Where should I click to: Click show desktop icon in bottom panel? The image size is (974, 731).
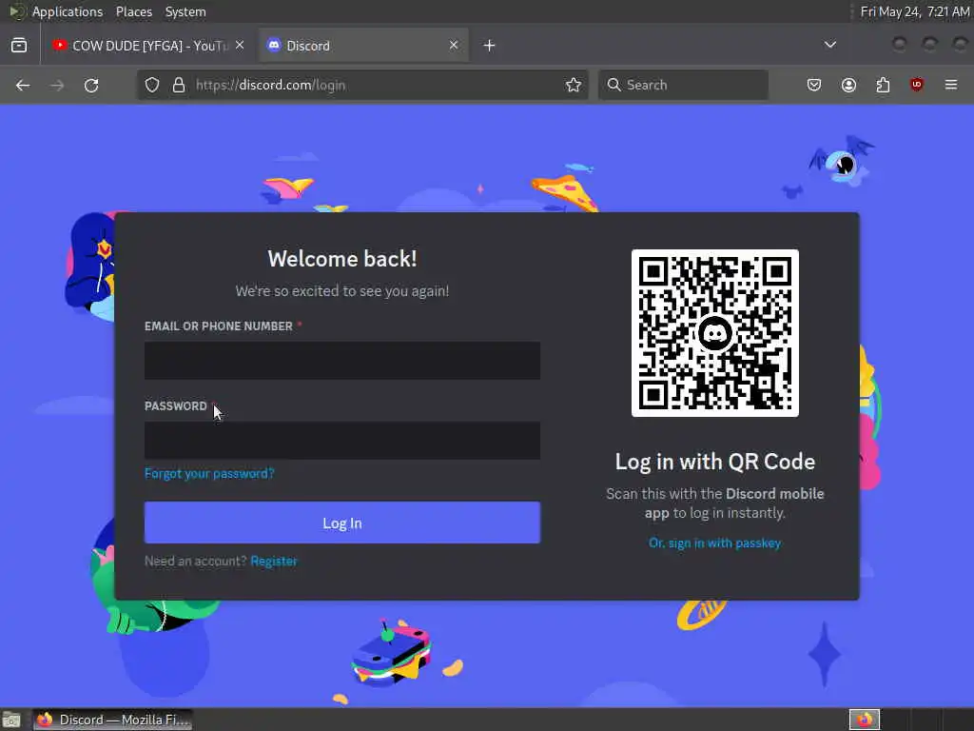(11, 720)
